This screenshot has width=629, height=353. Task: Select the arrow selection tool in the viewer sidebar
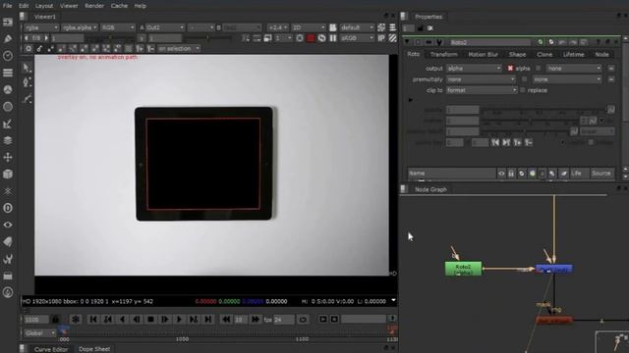click(x=27, y=68)
